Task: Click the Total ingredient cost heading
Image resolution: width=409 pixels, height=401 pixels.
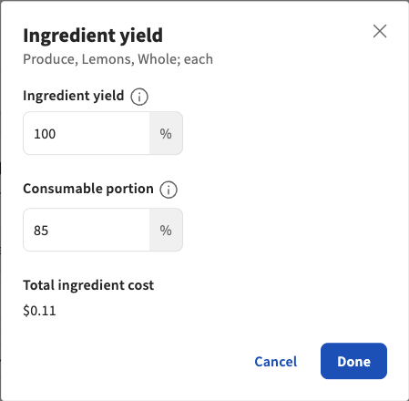Action: coord(88,285)
